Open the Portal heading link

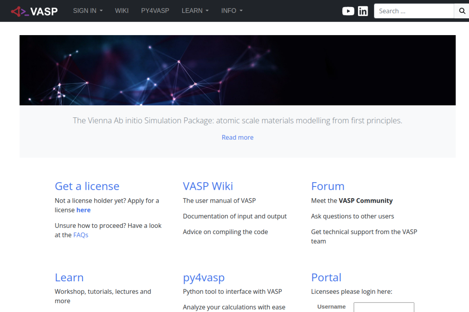[326, 277]
